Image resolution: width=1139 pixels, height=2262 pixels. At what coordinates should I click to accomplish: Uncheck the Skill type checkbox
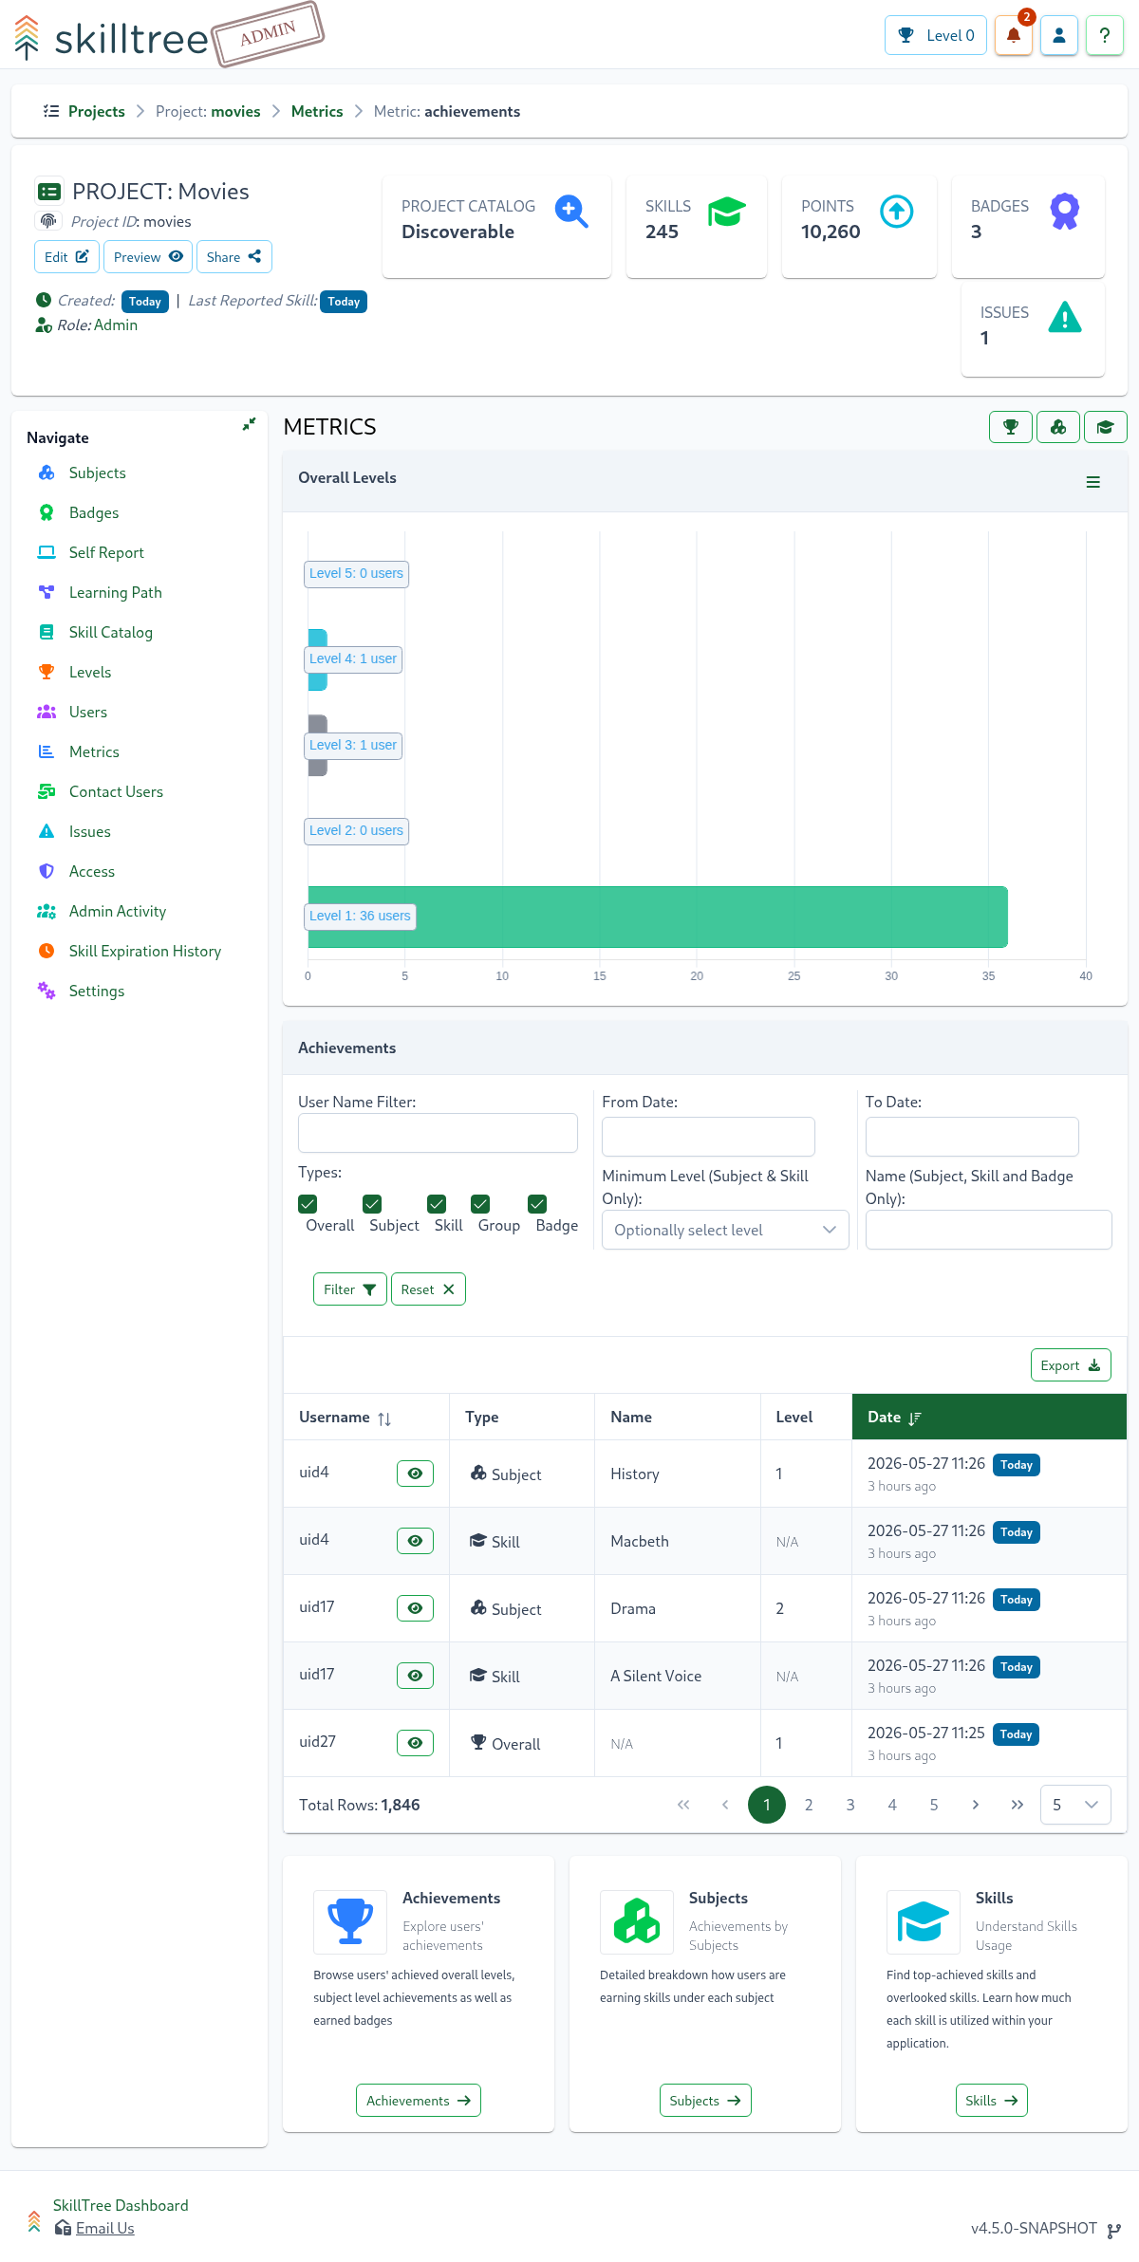tap(437, 1204)
